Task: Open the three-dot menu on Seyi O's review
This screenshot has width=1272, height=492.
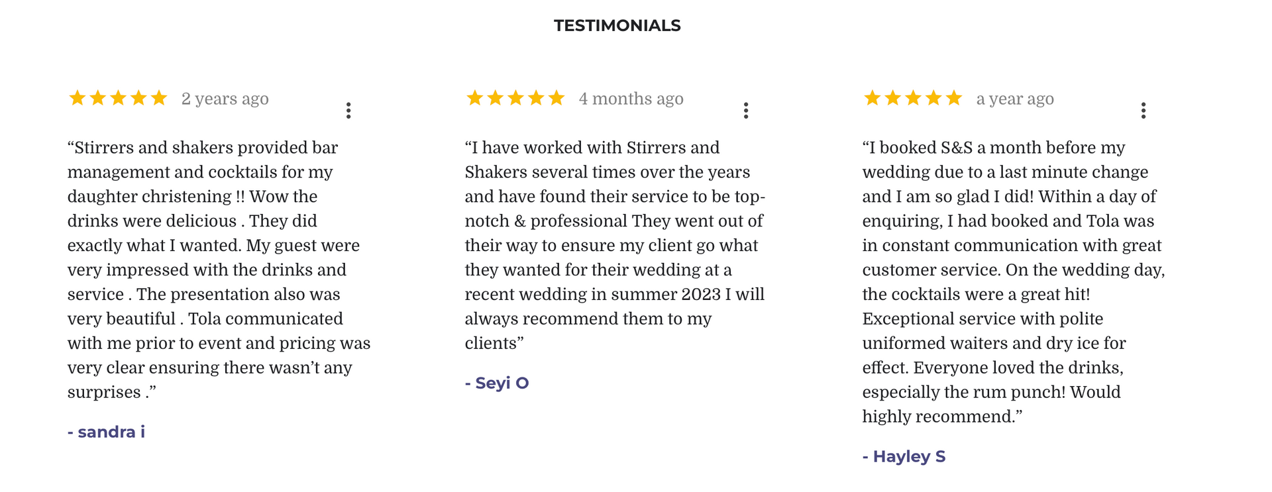Action: [746, 111]
